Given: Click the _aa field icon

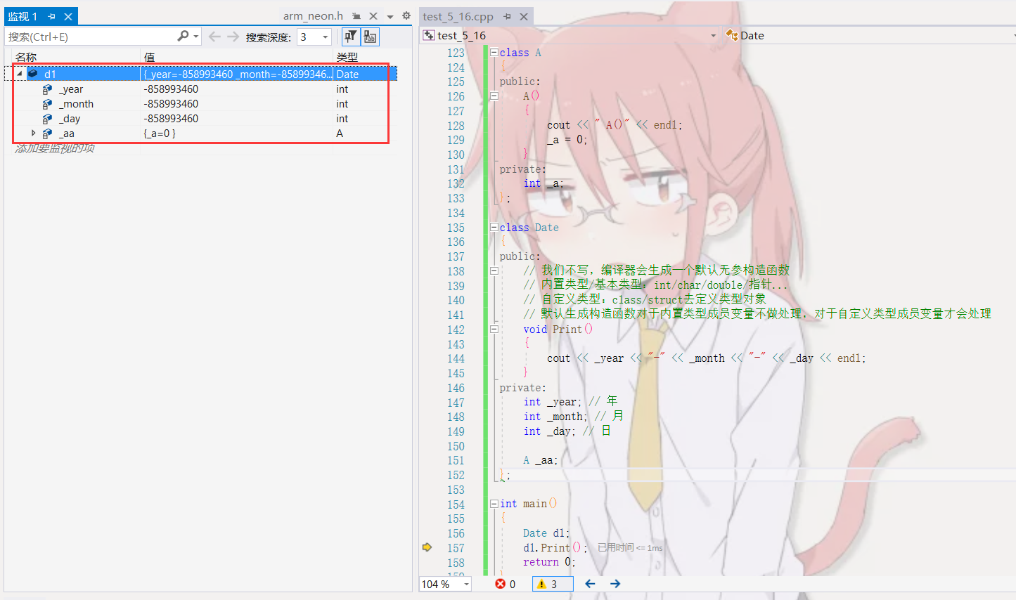Looking at the screenshot, I should [x=47, y=133].
